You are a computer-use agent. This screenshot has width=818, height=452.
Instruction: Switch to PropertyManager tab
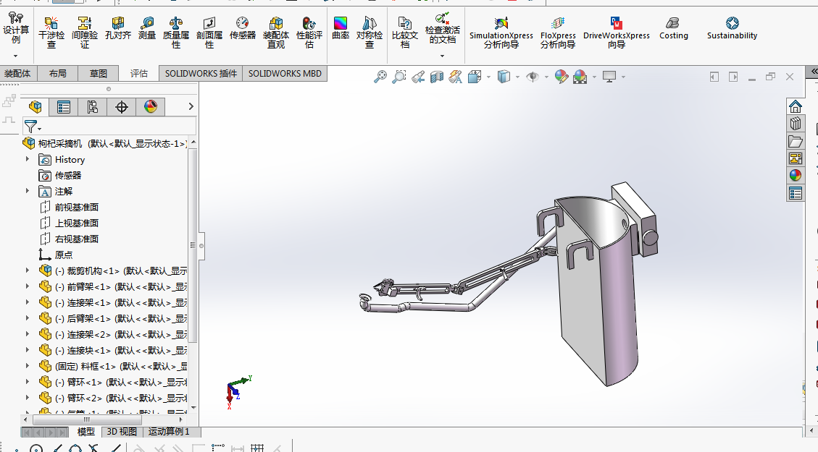tap(64, 107)
